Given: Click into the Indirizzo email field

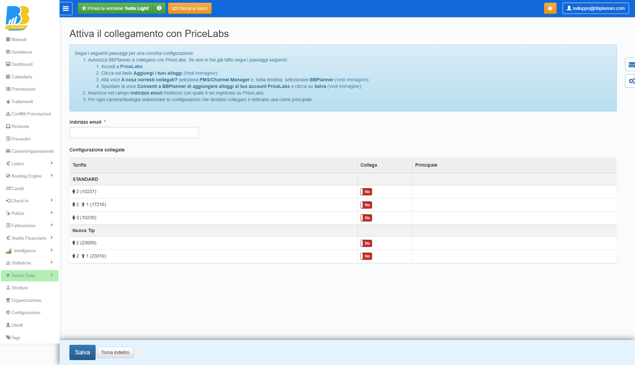Looking at the screenshot, I should coord(134,133).
